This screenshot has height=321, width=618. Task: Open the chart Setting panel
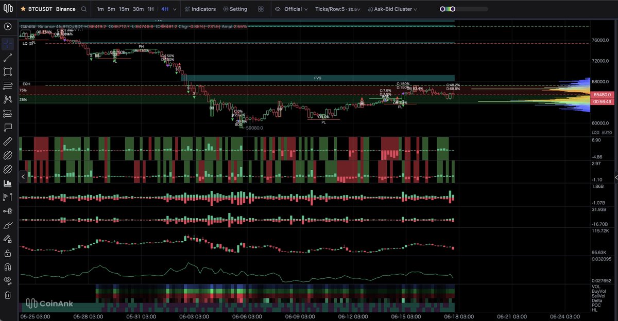235,9
